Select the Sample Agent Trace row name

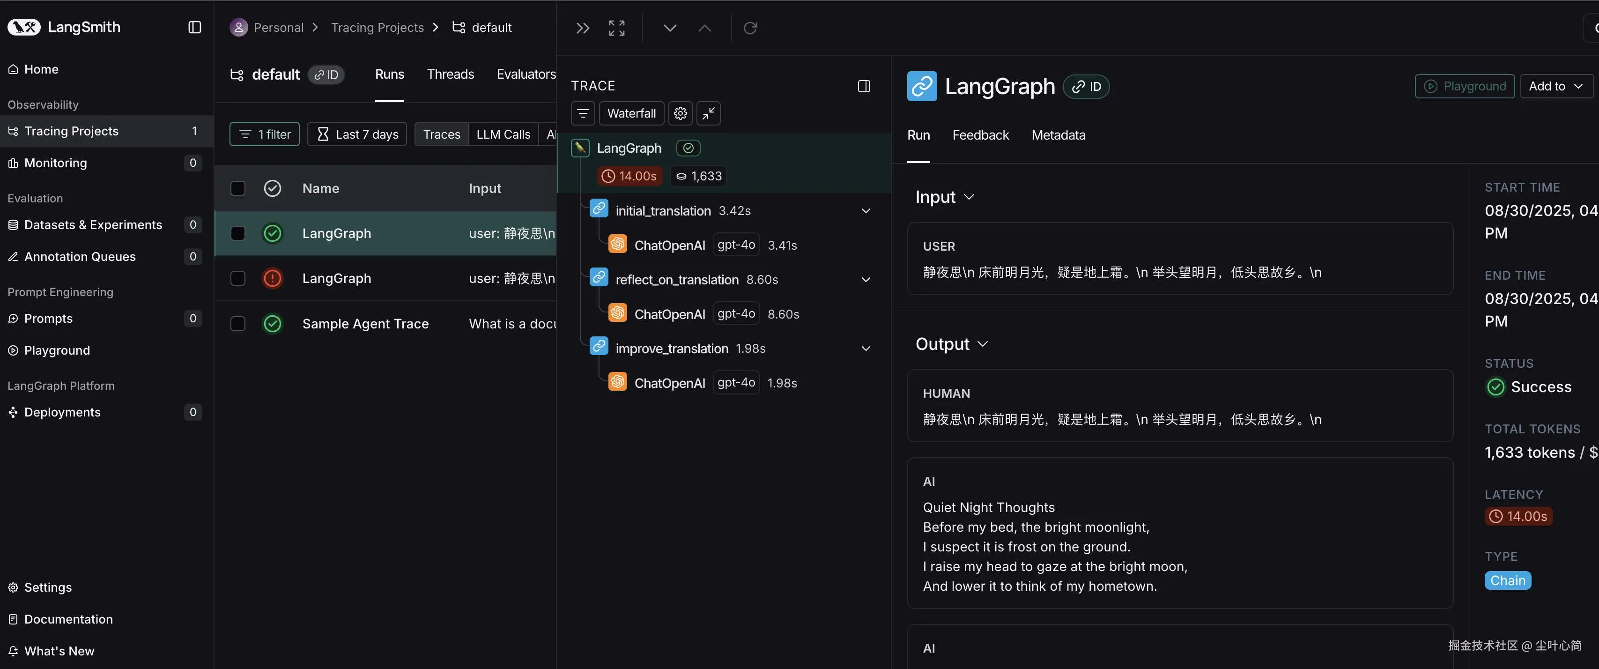pos(365,324)
